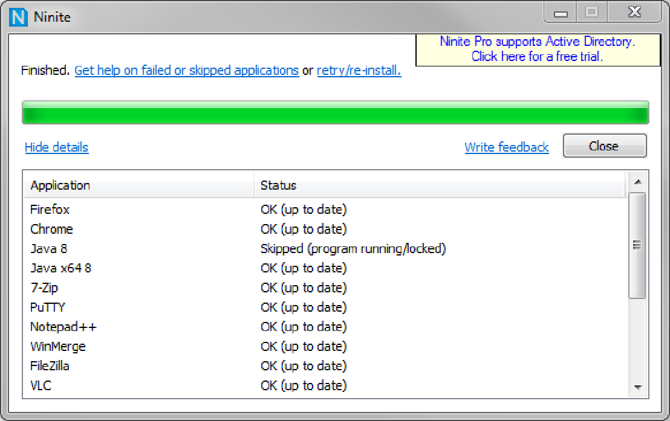Click the Finished. status text

click(45, 71)
